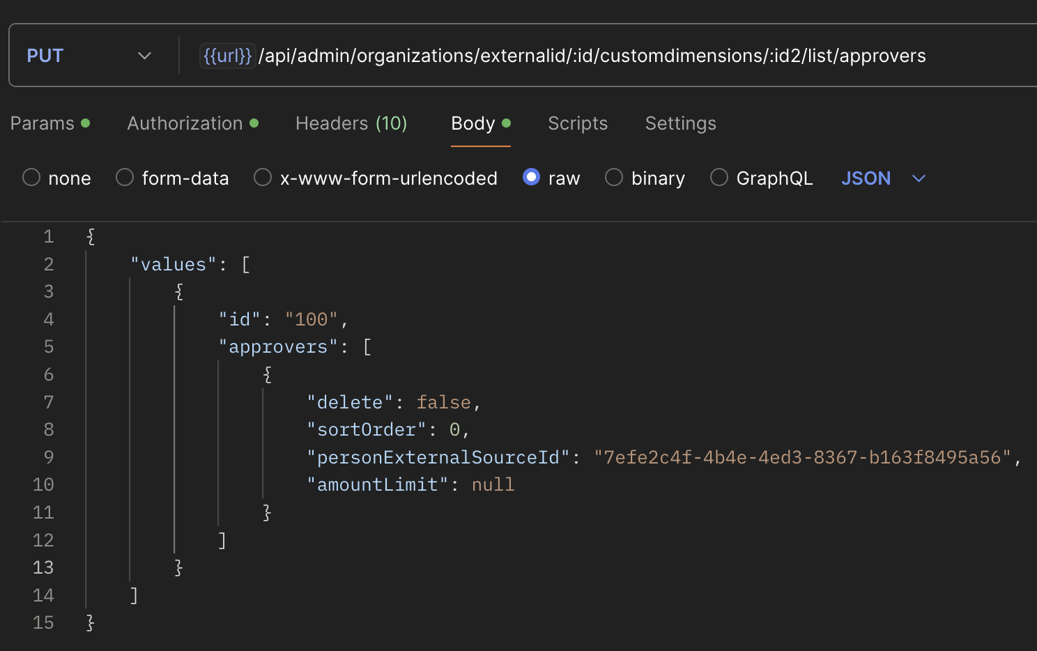Open the Settings tab
The width and height of the screenshot is (1037, 651).
click(681, 123)
